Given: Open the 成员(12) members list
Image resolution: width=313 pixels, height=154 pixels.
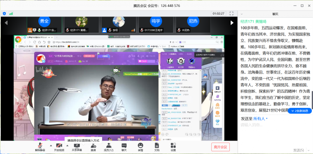Looking at the screenshot, I should 109,147.
